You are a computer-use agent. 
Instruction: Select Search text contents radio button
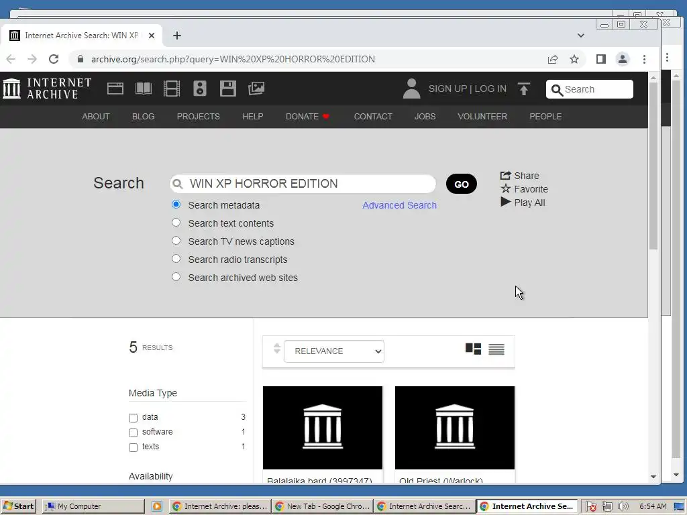click(176, 223)
